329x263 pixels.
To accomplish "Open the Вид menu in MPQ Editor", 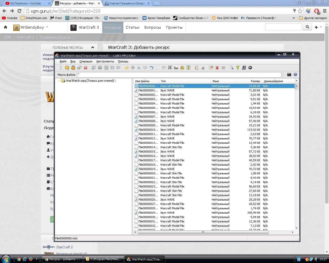I will [73, 61].
